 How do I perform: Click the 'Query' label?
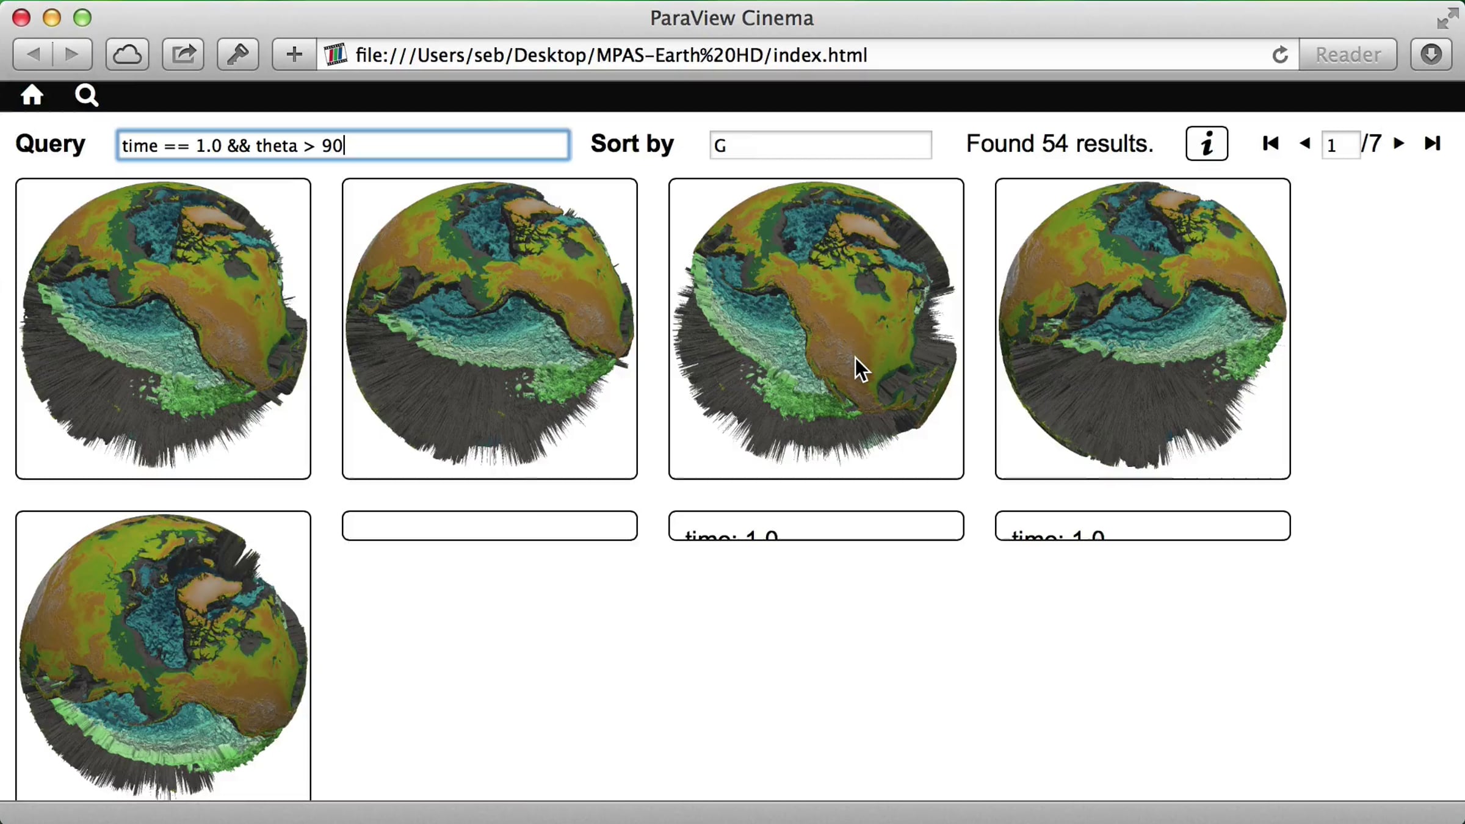pos(51,144)
